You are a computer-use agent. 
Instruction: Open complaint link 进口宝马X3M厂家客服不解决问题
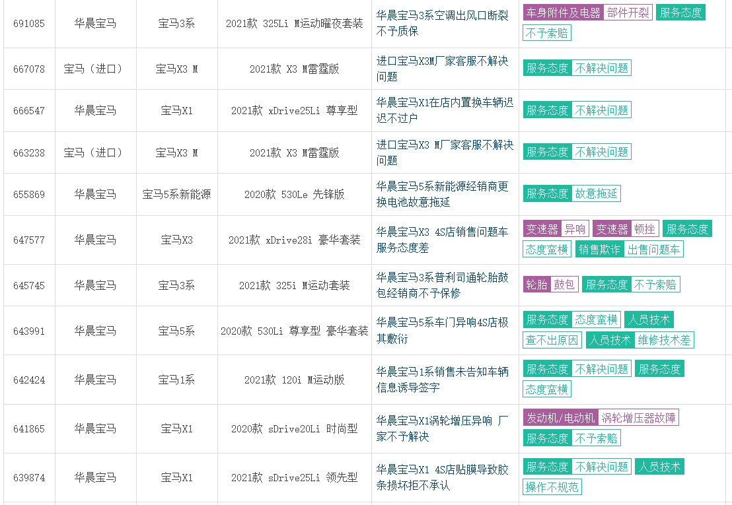(442, 69)
